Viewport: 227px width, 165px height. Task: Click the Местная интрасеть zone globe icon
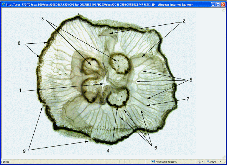point(153,162)
